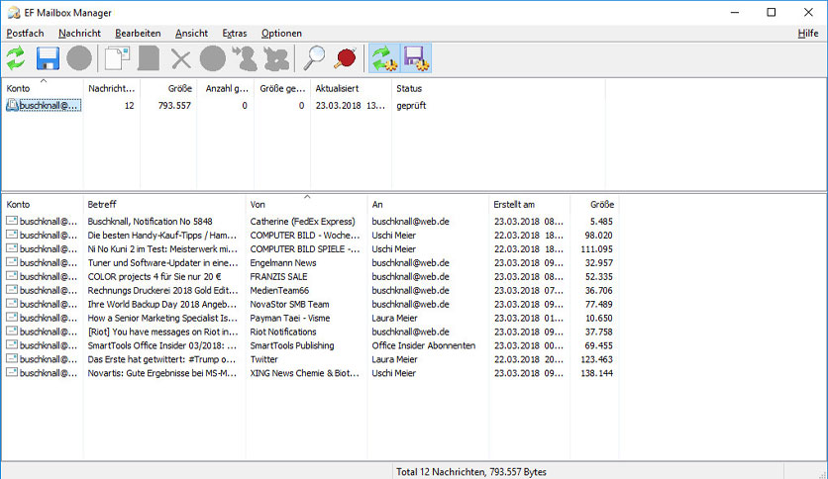828x479 pixels.
Task: Sort messages by the Erstellt am column
Action: tap(529, 204)
